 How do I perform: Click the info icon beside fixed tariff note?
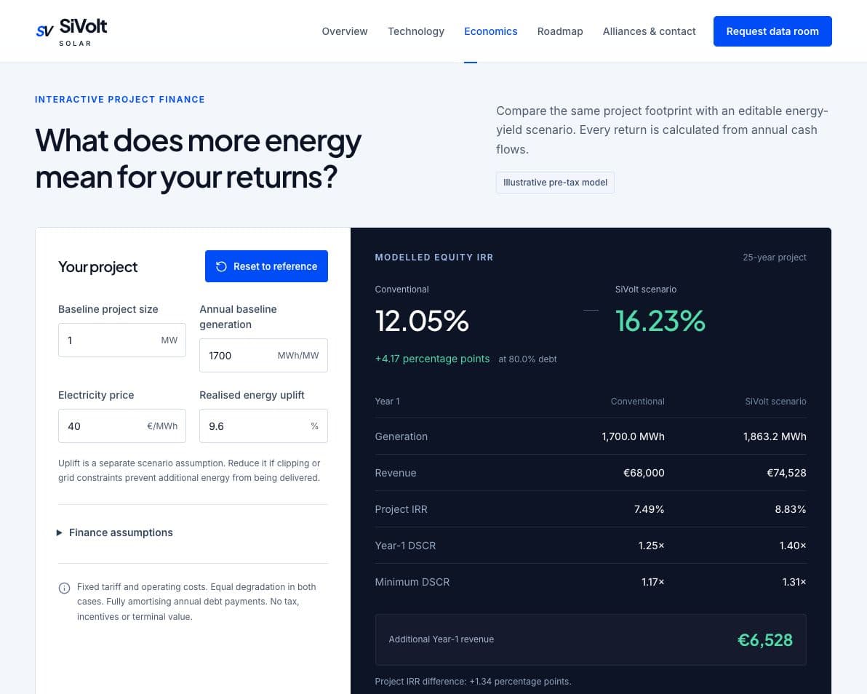[x=64, y=588]
